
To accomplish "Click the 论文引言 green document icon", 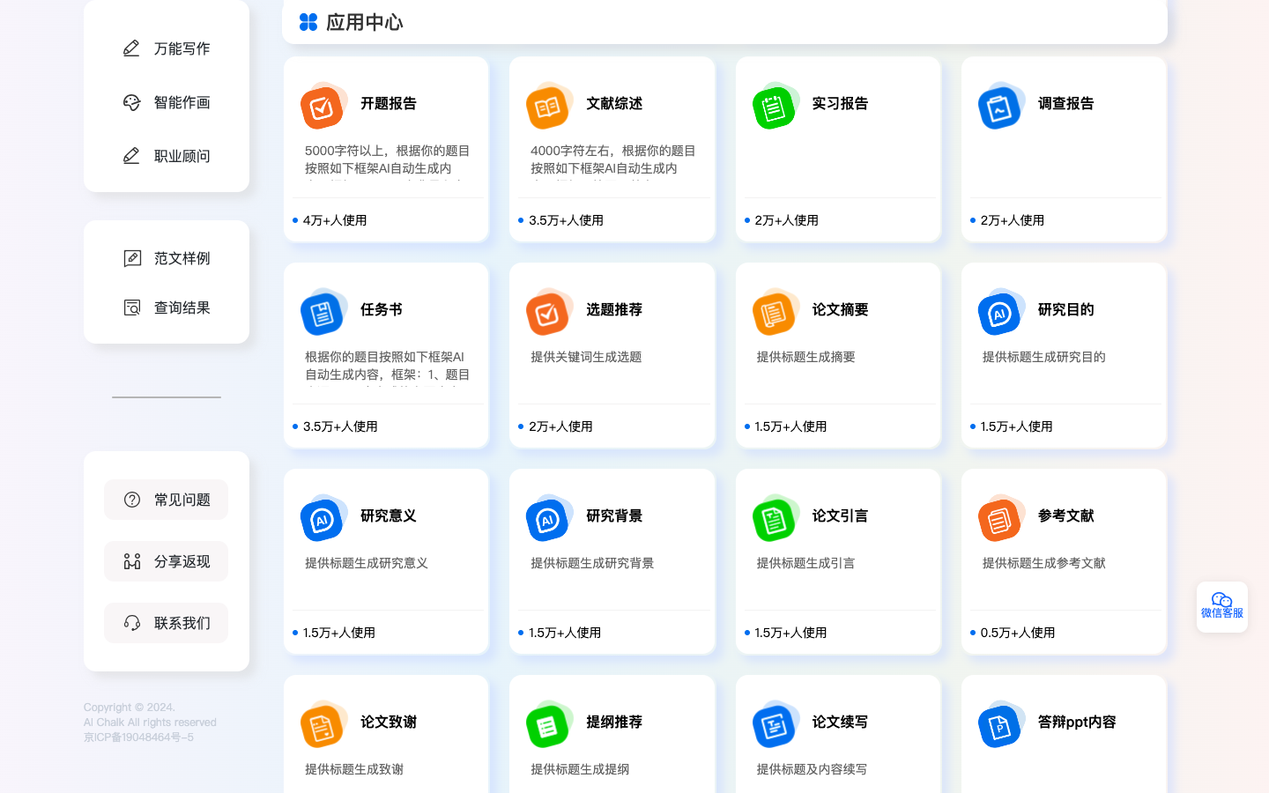I will (x=775, y=519).
